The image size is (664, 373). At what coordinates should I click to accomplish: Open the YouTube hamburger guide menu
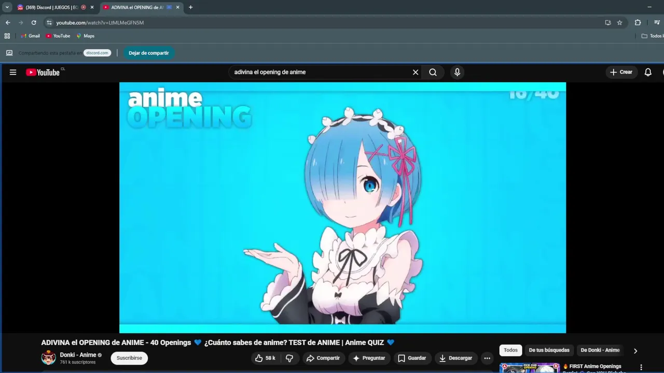(13, 72)
